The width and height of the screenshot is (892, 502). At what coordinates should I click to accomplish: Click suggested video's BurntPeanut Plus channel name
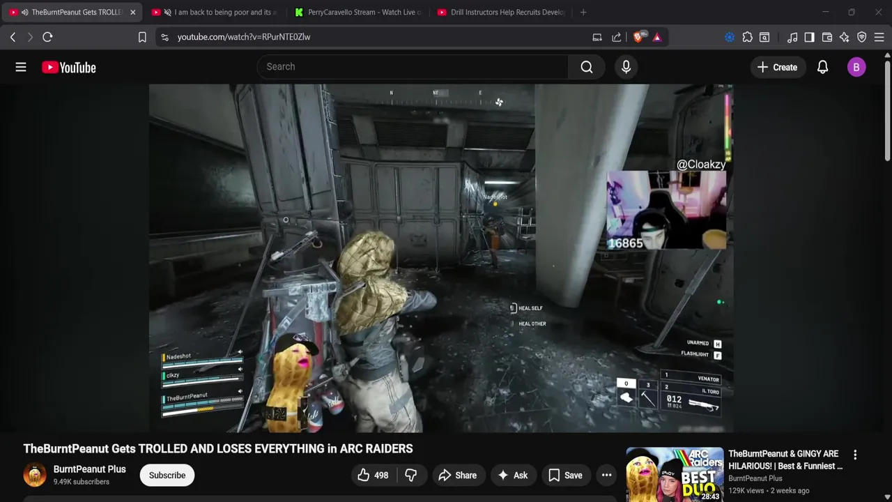[x=755, y=478]
